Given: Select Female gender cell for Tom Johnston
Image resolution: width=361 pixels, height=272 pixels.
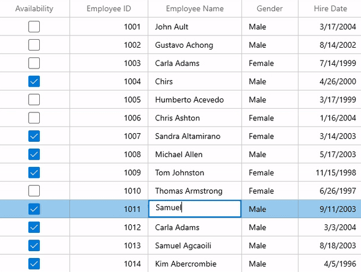Looking at the screenshot, I should [x=270, y=172].
